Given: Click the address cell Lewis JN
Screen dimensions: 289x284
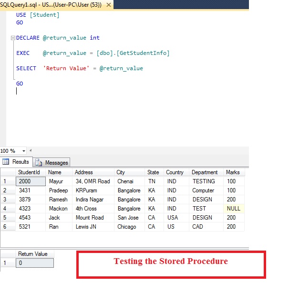Looking at the screenshot, I should tap(93, 227).
